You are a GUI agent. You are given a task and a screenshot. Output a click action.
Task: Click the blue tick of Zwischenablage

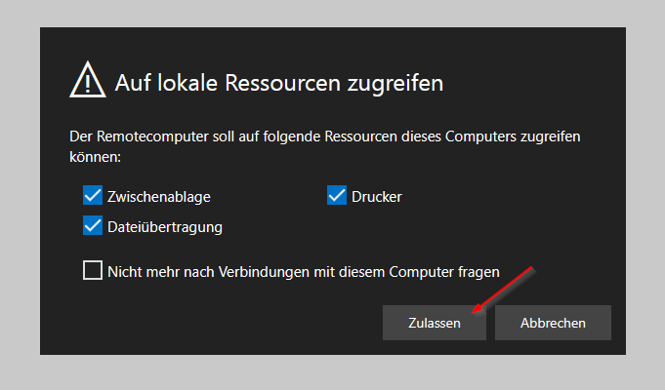(93, 195)
